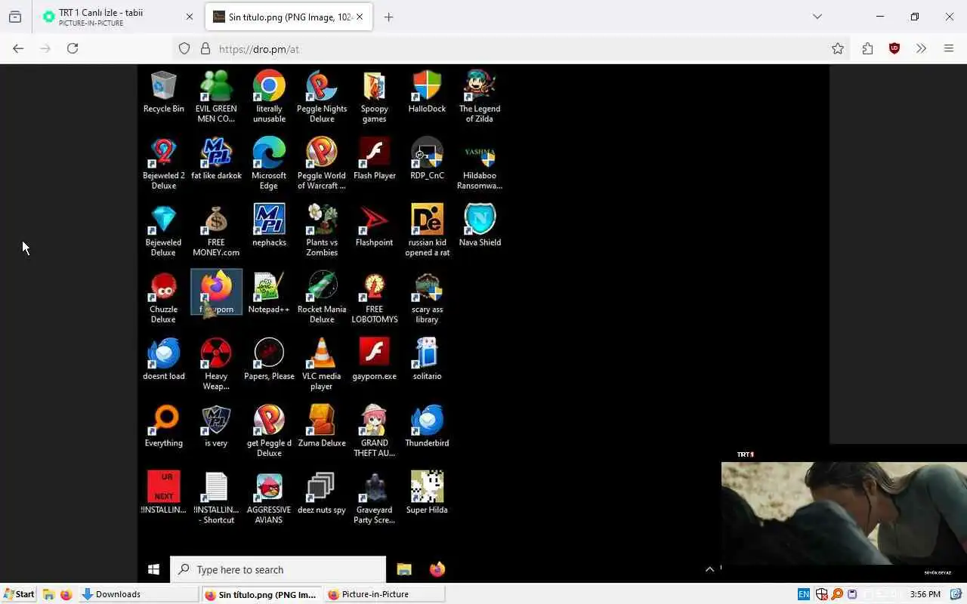Select the FREE LOBOTOMYS desktop icon
Image resolution: width=967 pixels, height=604 pixels.
coord(374,297)
